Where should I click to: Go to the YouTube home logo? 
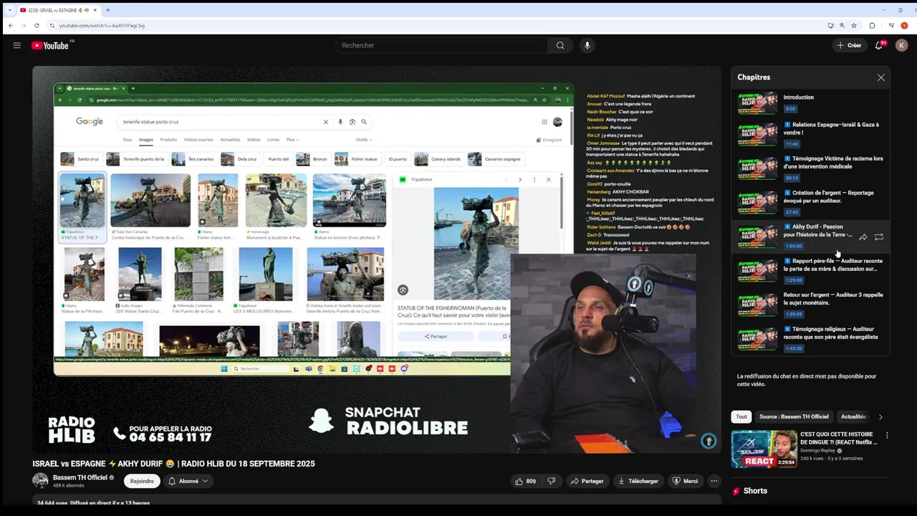point(50,45)
